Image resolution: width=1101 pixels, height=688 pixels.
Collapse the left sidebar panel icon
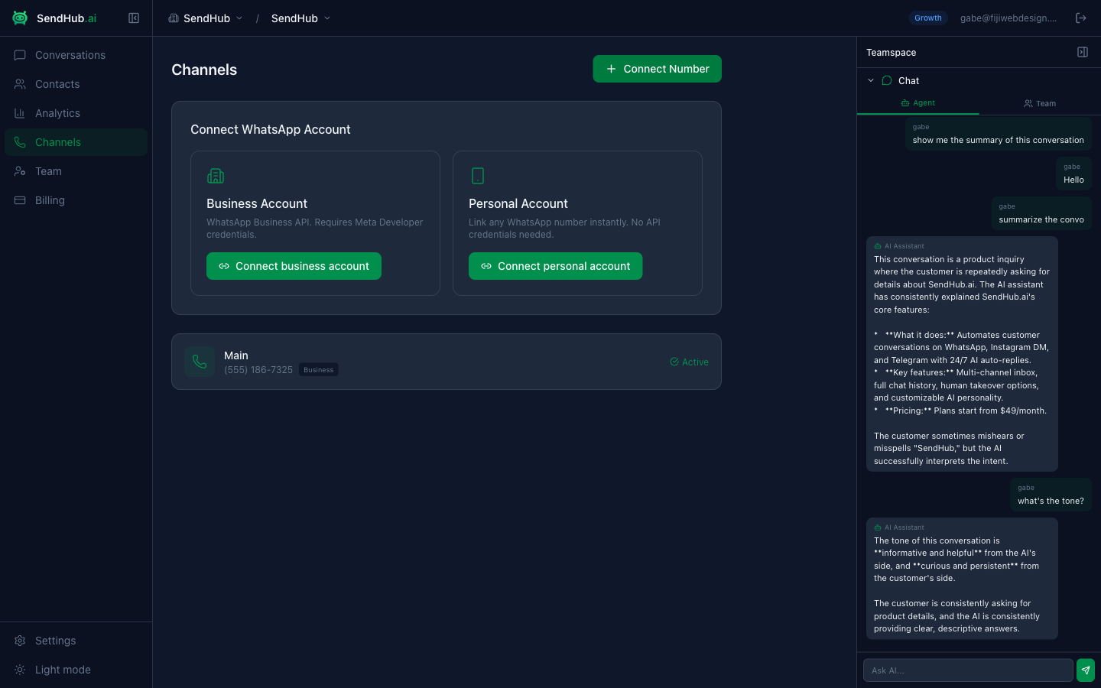click(x=134, y=18)
